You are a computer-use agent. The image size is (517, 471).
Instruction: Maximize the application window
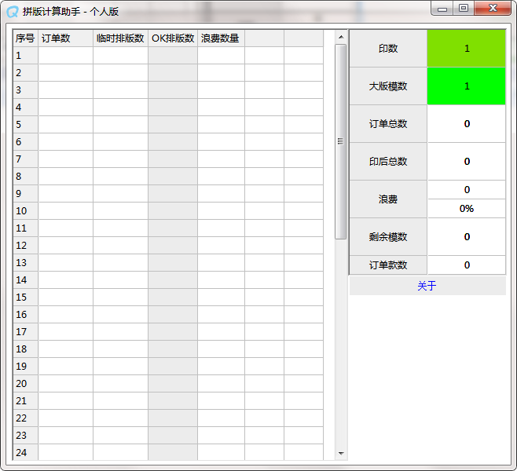[464, 8]
